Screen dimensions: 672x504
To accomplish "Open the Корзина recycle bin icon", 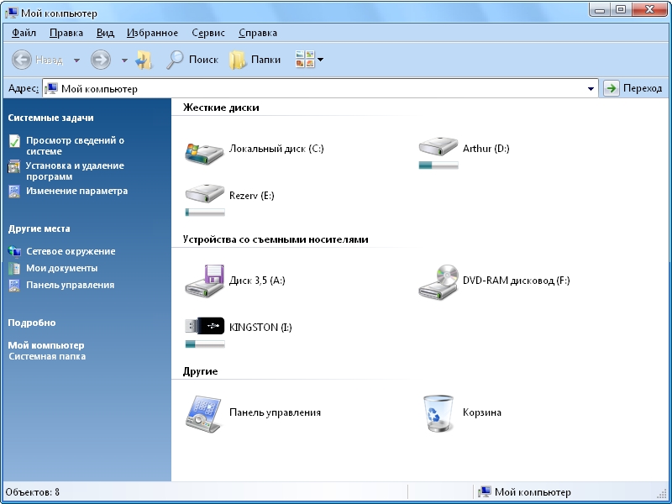I will 438,412.
